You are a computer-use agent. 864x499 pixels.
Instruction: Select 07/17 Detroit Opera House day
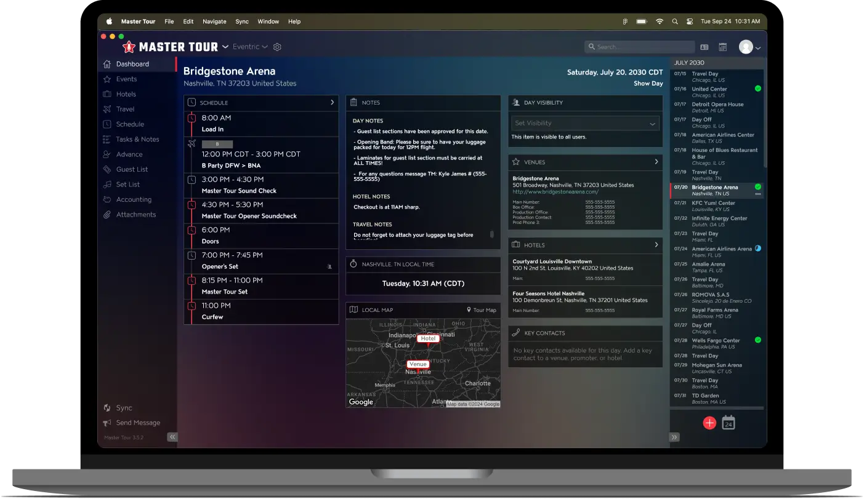717,107
